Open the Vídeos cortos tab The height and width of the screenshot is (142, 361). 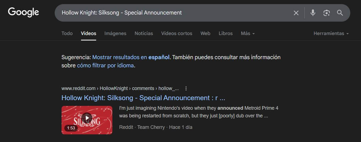(x=176, y=33)
